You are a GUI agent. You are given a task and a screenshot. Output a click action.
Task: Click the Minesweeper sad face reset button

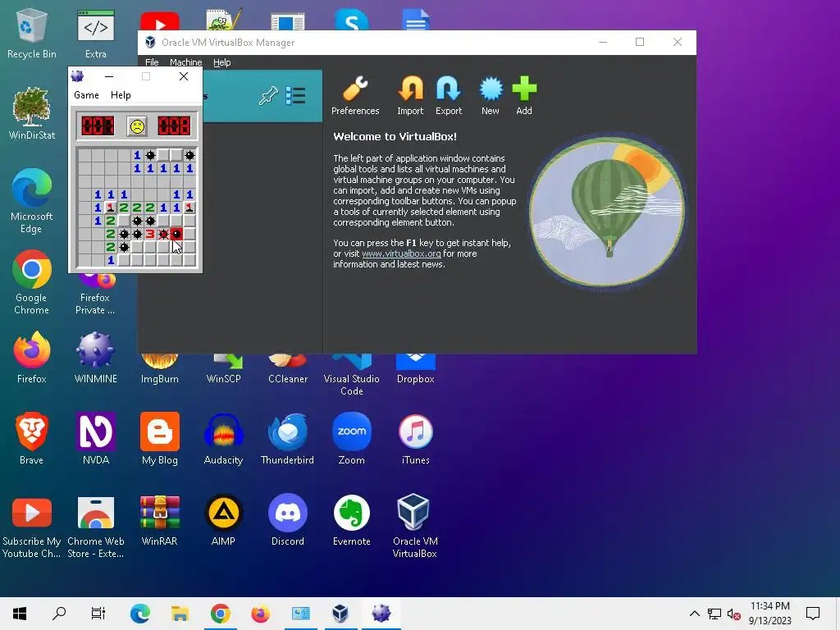coord(137,126)
